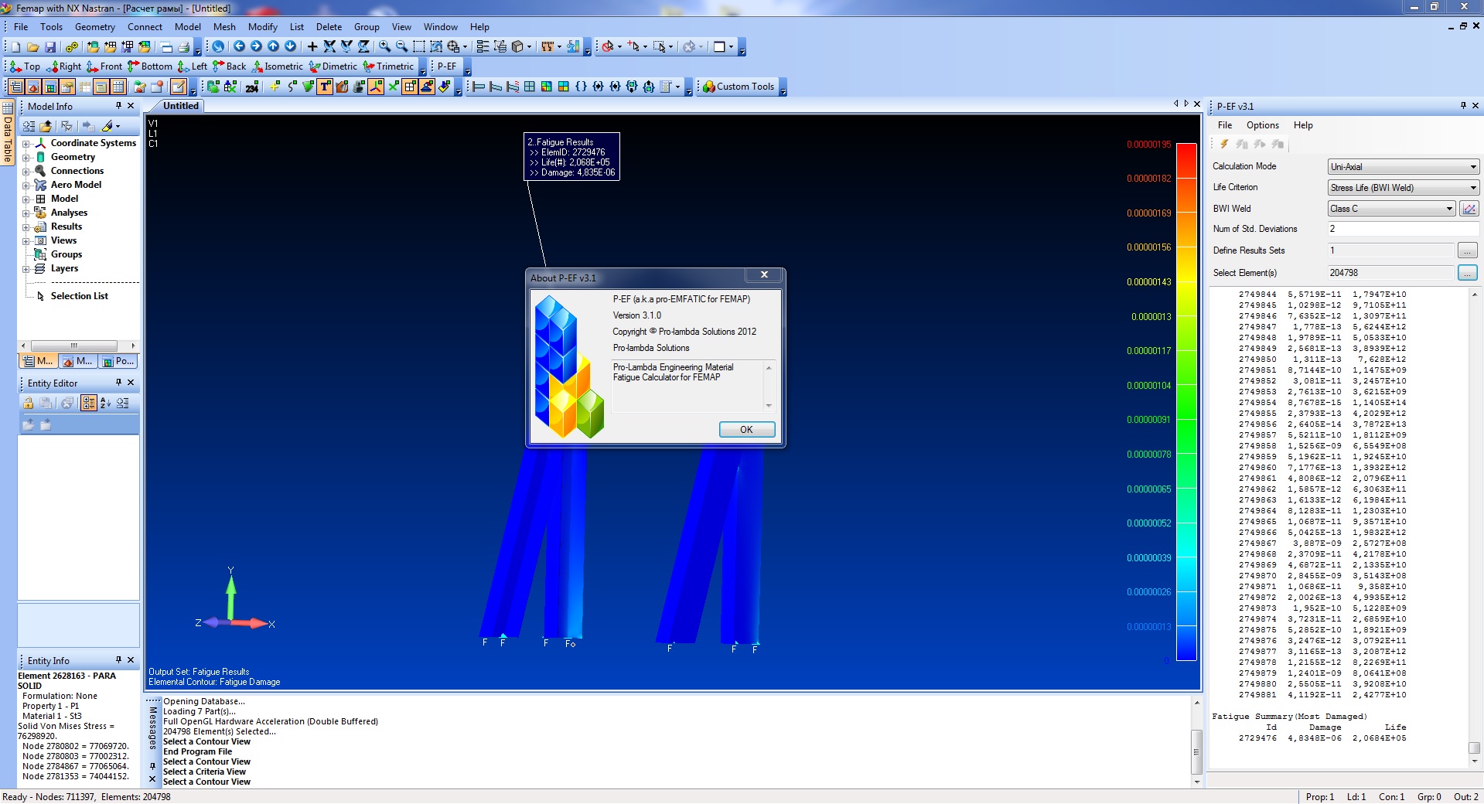Open the Custom Tools toolbar button
Image resolution: width=1484 pixels, height=804 pixels.
(739, 87)
